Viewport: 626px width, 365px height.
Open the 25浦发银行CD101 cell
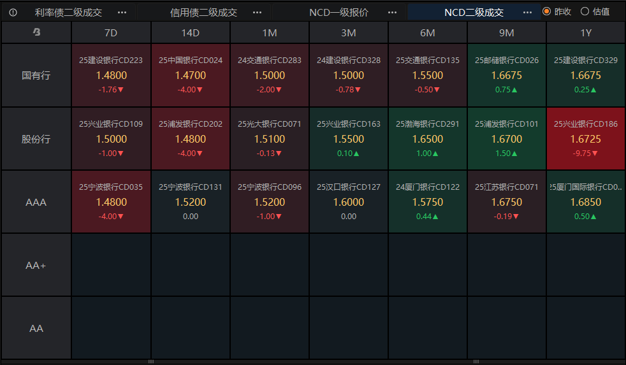(x=507, y=139)
